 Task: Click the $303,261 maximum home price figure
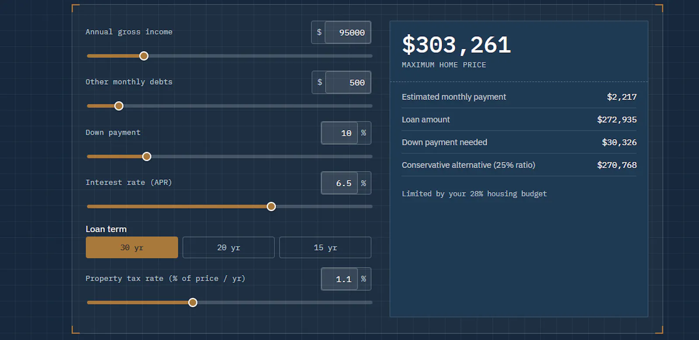coord(456,45)
